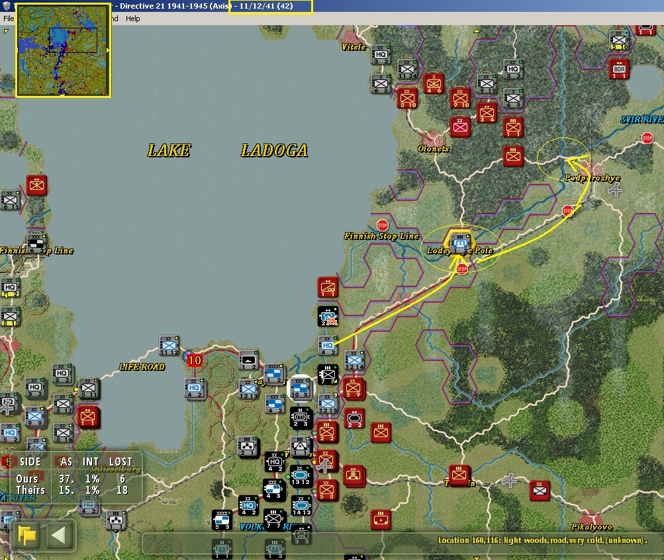This screenshot has width=664, height=560.
Task: Select the white 5-10 division at top right
Action: (x=619, y=40)
